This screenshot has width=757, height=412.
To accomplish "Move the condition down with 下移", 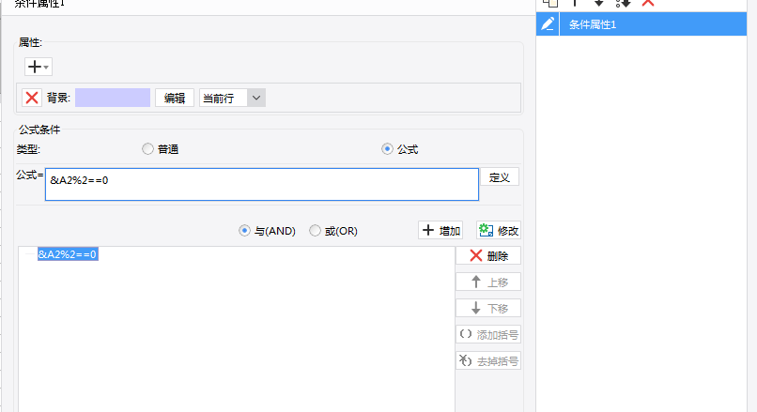I will point(488,308).
